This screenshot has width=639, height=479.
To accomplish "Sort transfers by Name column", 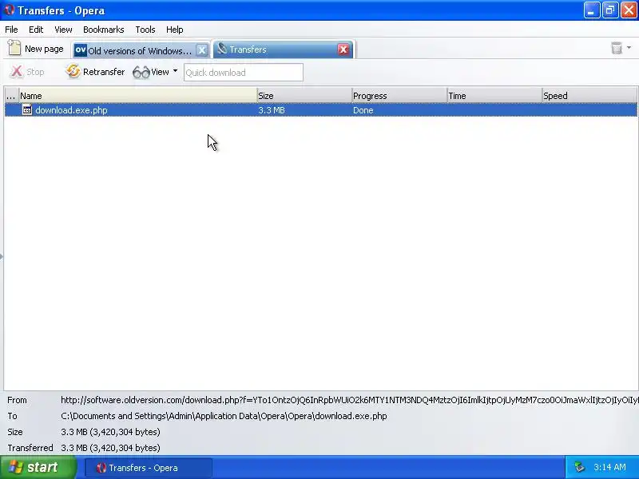I will click(138, 96).
